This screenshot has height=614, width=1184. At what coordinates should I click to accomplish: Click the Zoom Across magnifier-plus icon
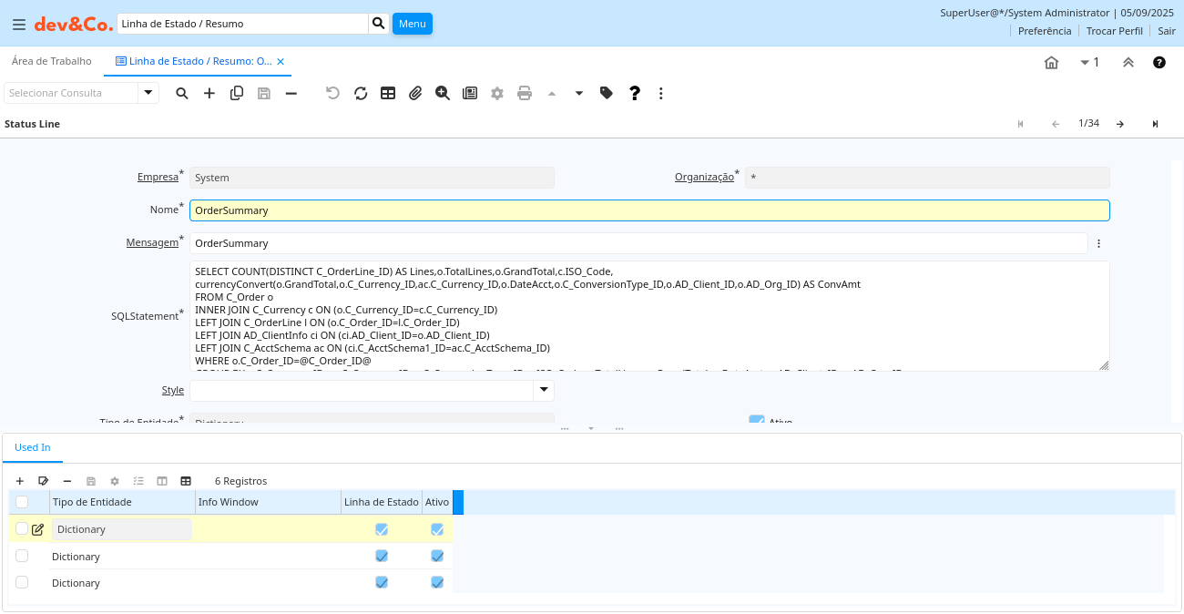pyautogui.click(x=443, y=93)
